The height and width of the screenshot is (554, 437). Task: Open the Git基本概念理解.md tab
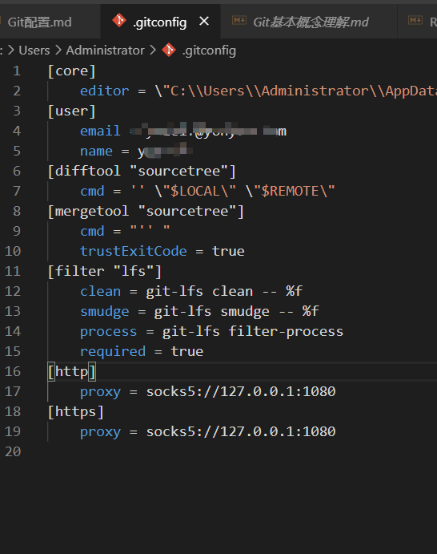311,22
